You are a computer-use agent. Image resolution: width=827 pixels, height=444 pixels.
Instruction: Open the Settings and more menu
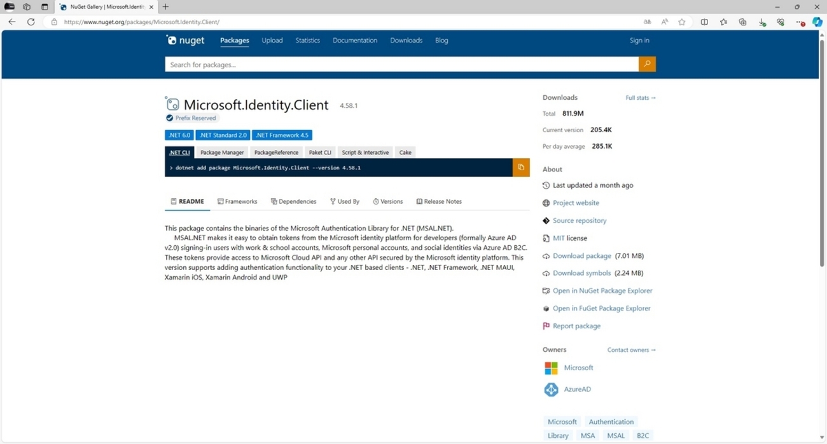(x=800, y=21)
